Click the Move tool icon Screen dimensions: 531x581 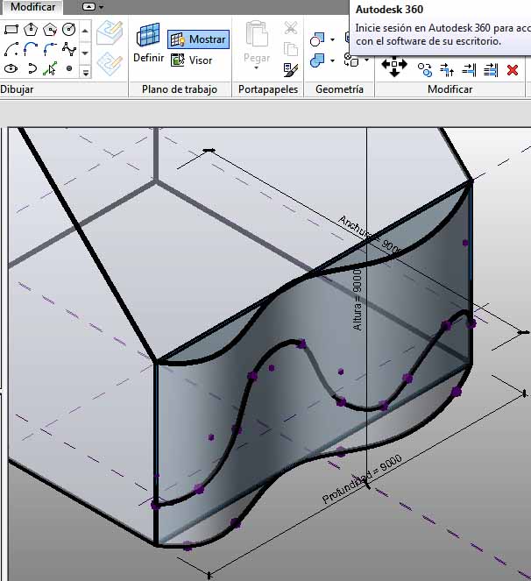393,67
